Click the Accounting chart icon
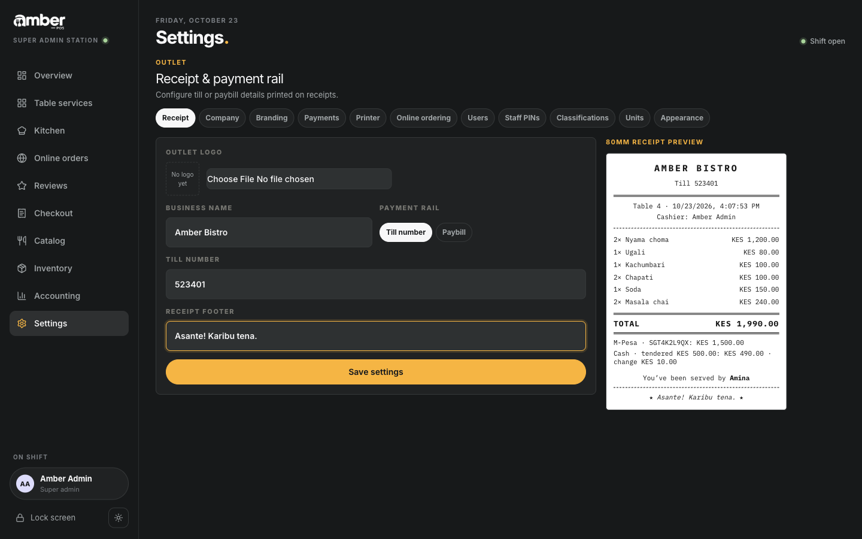 point(22,296)
